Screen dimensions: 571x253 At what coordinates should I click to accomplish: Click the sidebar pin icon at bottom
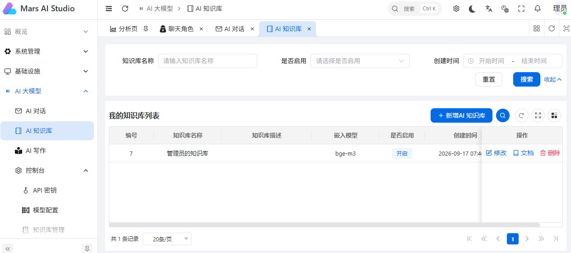[87, 248]
